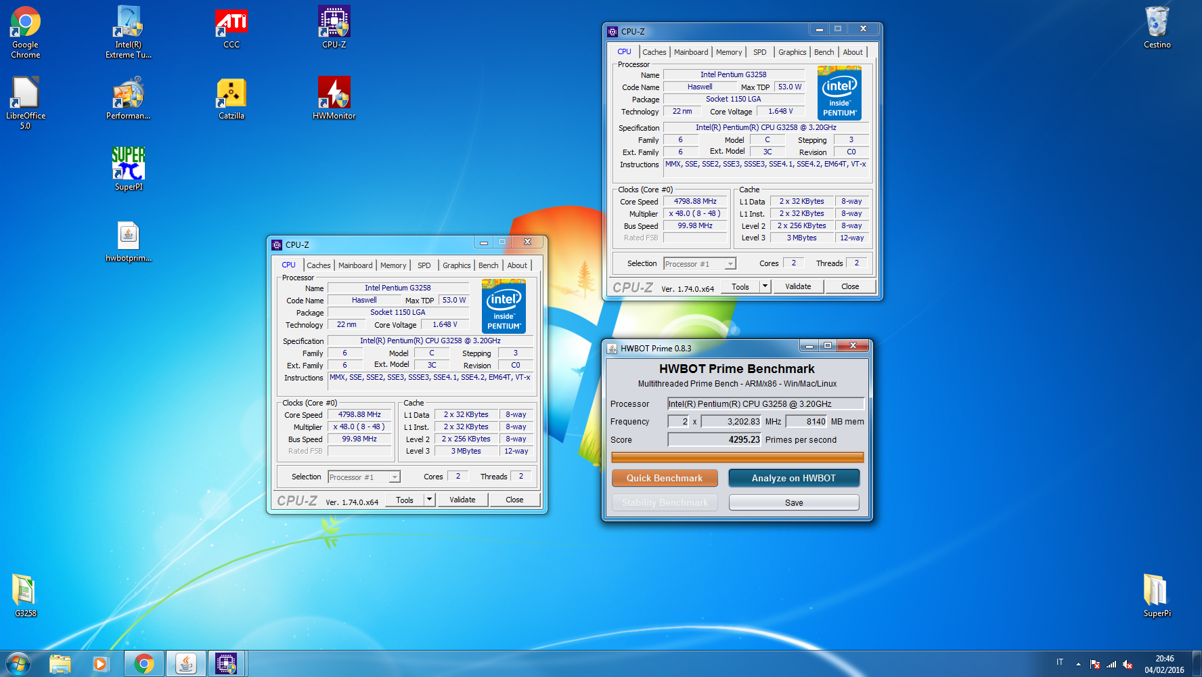Click the 4295.23 score field
1202x677 pixels.
coord(715,439)
